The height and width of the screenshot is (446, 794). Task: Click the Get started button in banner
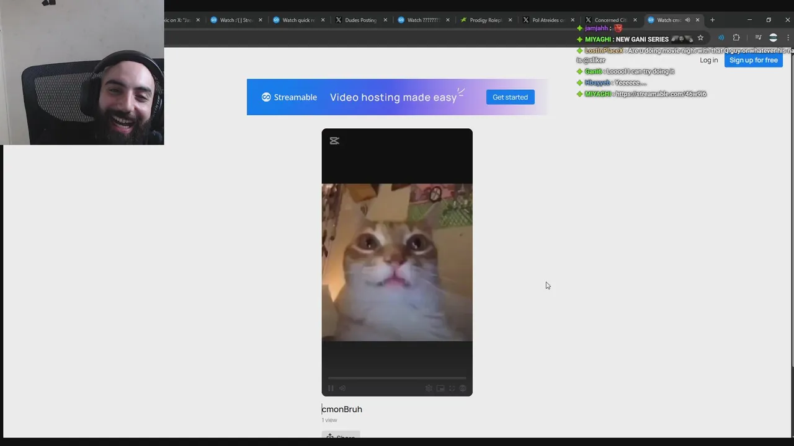click(510, 97)
